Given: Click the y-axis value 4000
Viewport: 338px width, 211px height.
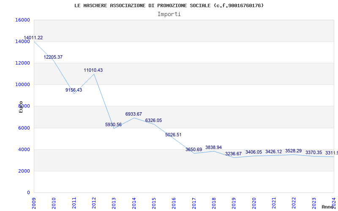Looking at the screenshot, I should (x=24, y=149).
